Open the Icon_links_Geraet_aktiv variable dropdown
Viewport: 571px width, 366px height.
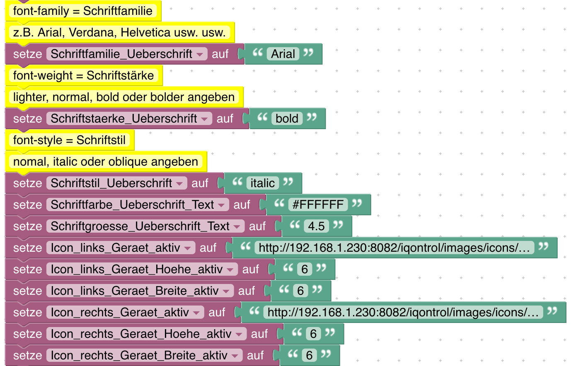point(121,248)
